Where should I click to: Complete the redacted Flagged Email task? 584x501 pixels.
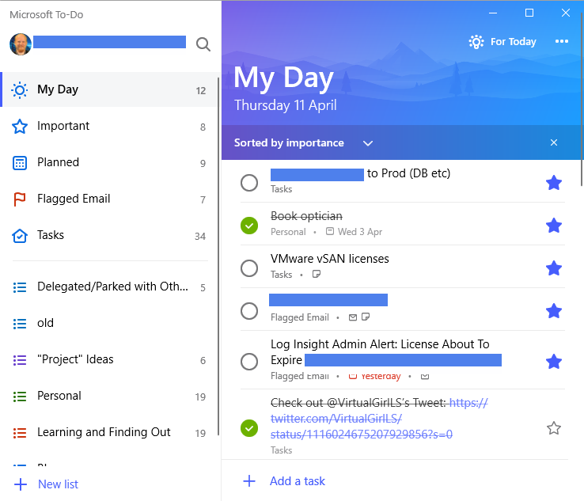pyautogui.click(x=249, y=311)
